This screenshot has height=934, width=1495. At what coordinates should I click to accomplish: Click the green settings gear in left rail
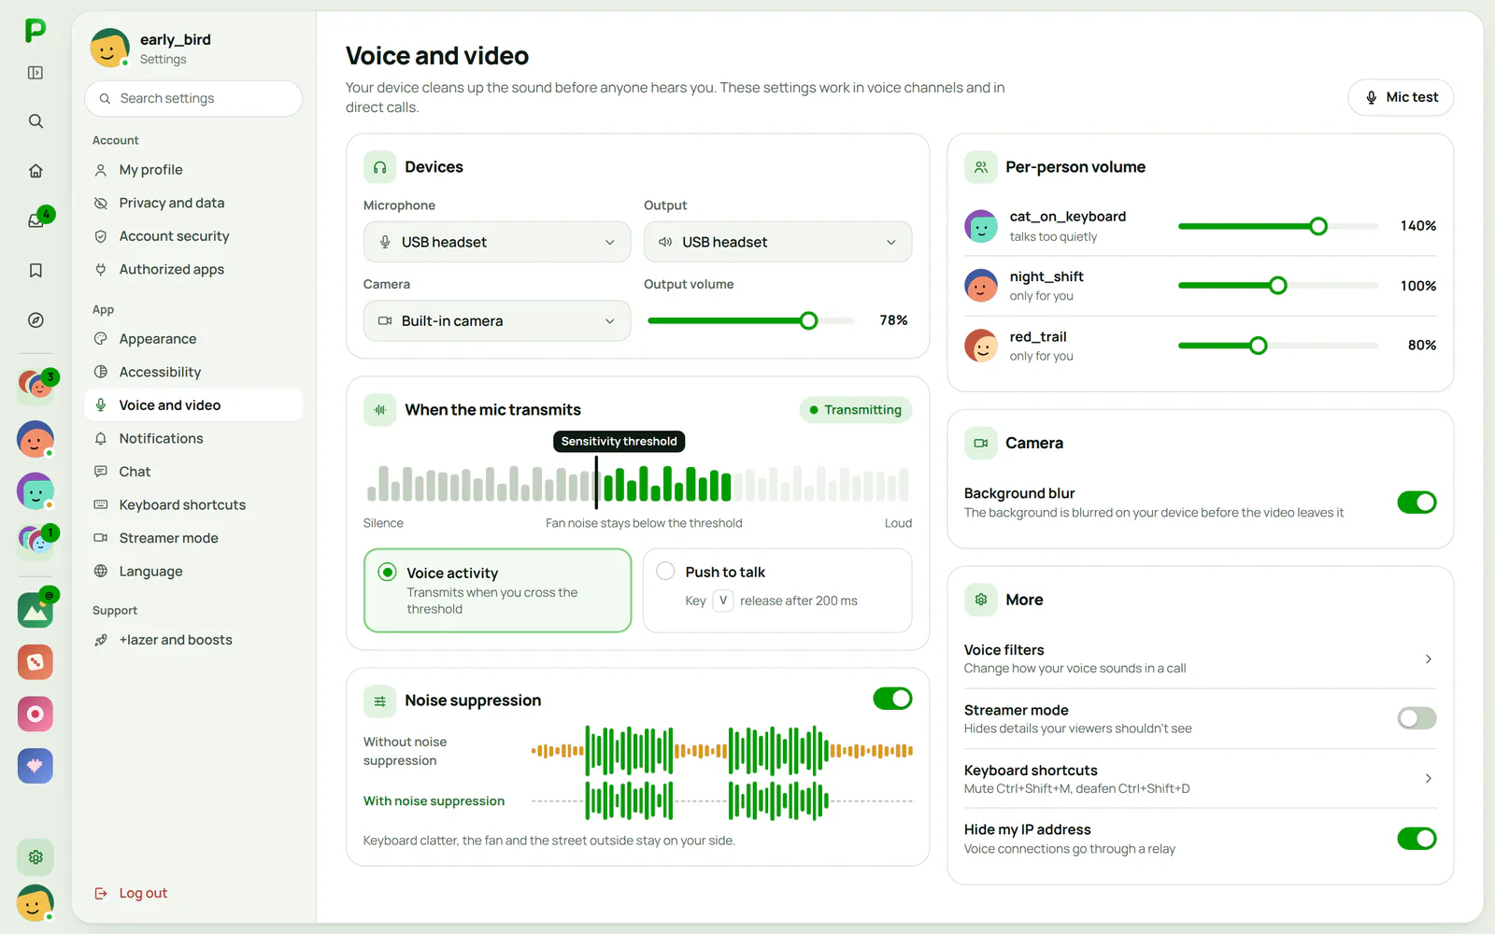pyautogui.click(x=36, y=856)
